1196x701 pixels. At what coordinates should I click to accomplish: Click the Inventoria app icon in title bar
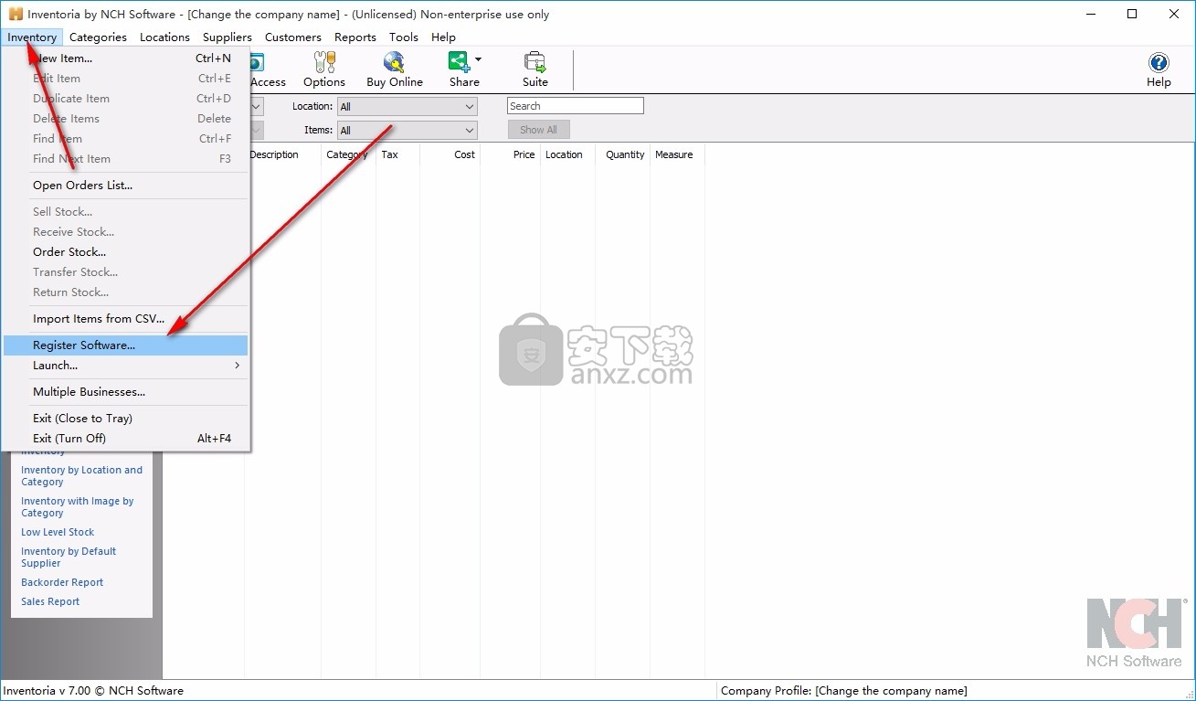pyautogui.click(x=16, y=15)
